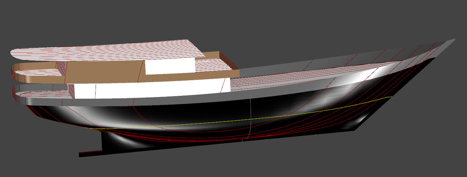Click the pointed bow tip
467x177 pixels.
click(x=451, y=41)
